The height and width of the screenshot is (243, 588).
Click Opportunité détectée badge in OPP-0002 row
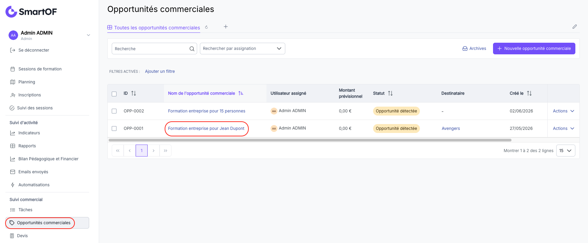click(396, 111)
